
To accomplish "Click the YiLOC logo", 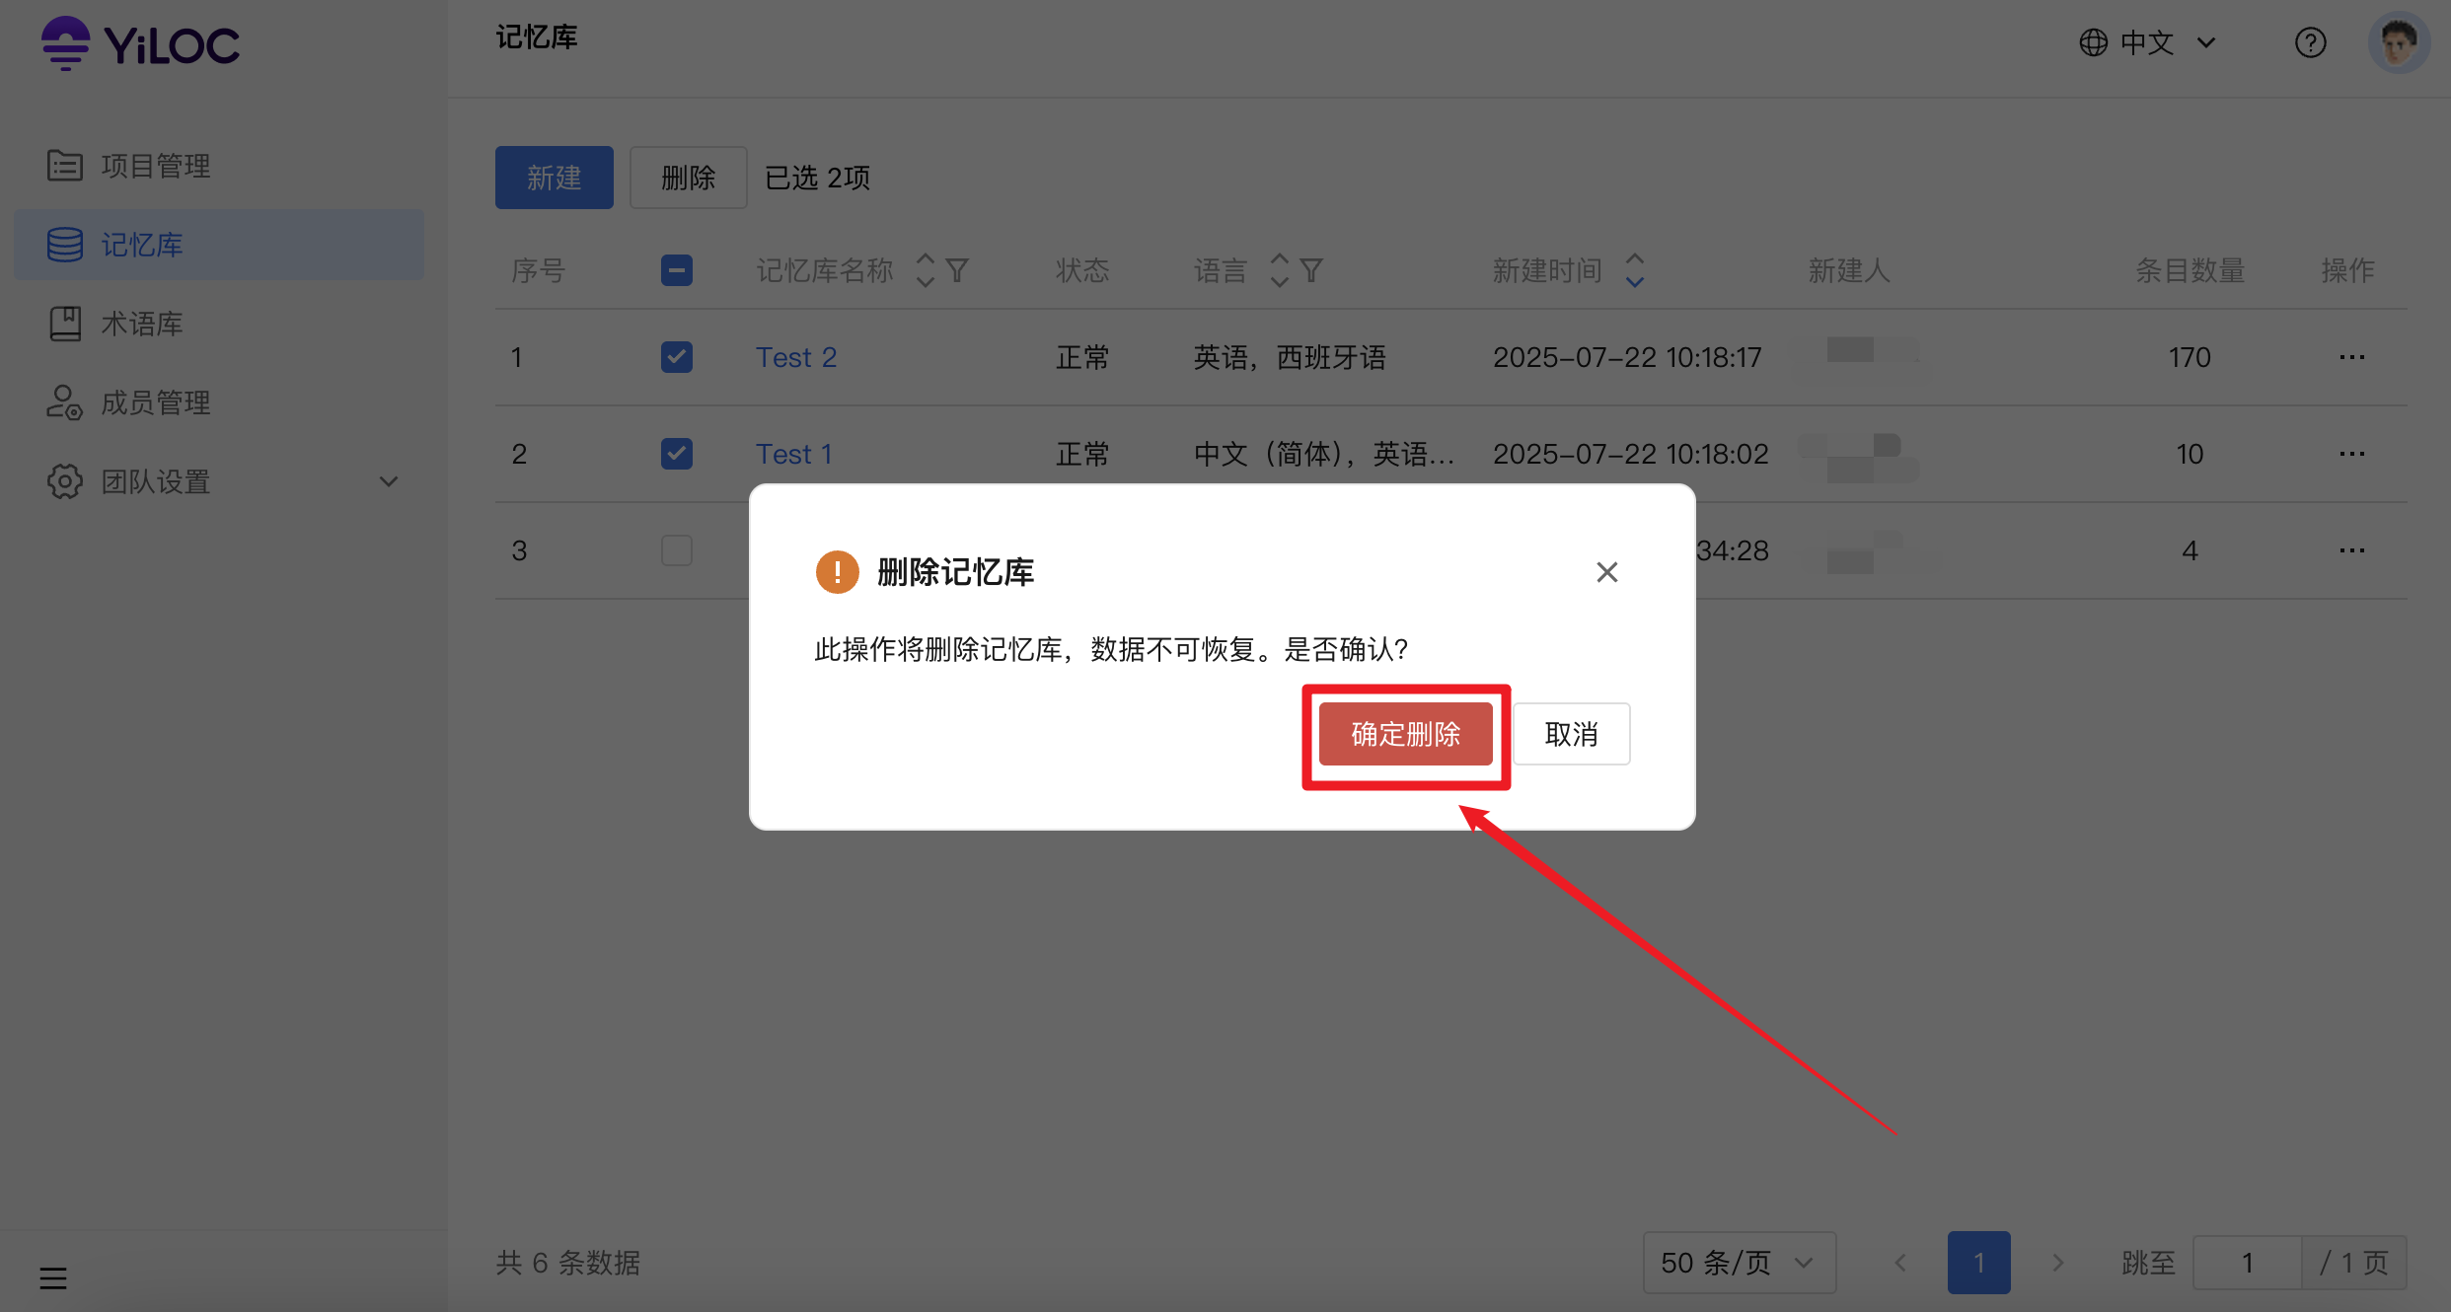I will pos(140,44).
